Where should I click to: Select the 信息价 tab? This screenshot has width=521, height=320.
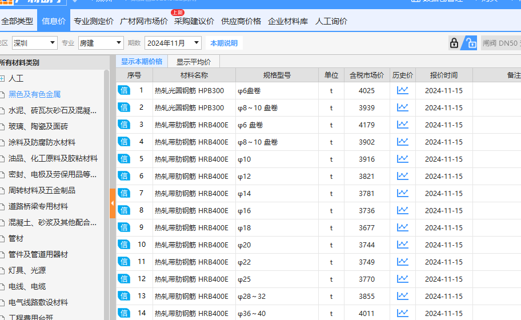[x=54, y=21]
